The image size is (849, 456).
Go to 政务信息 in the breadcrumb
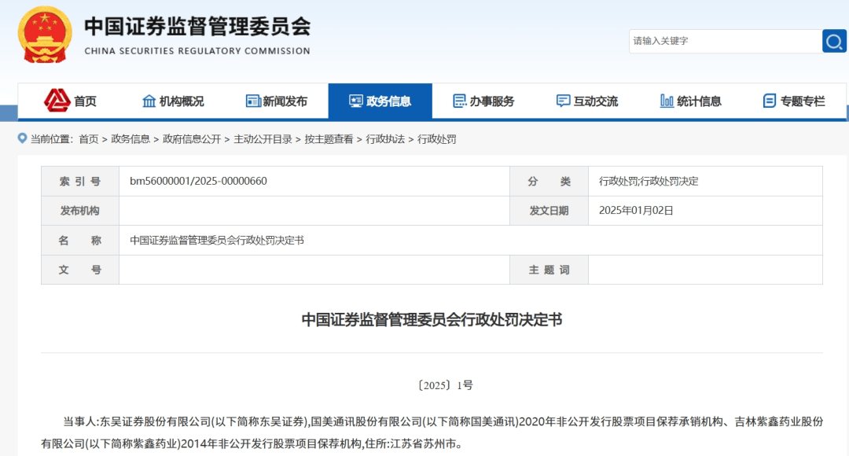click(130, 139)
